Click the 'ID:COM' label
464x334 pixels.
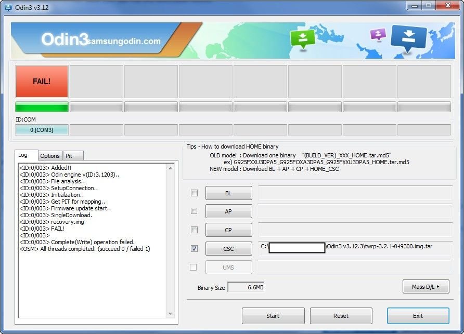(25, 119)
